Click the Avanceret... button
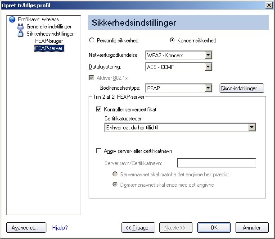This screenshot has width=275, height=239. click(x=26, y=228)
